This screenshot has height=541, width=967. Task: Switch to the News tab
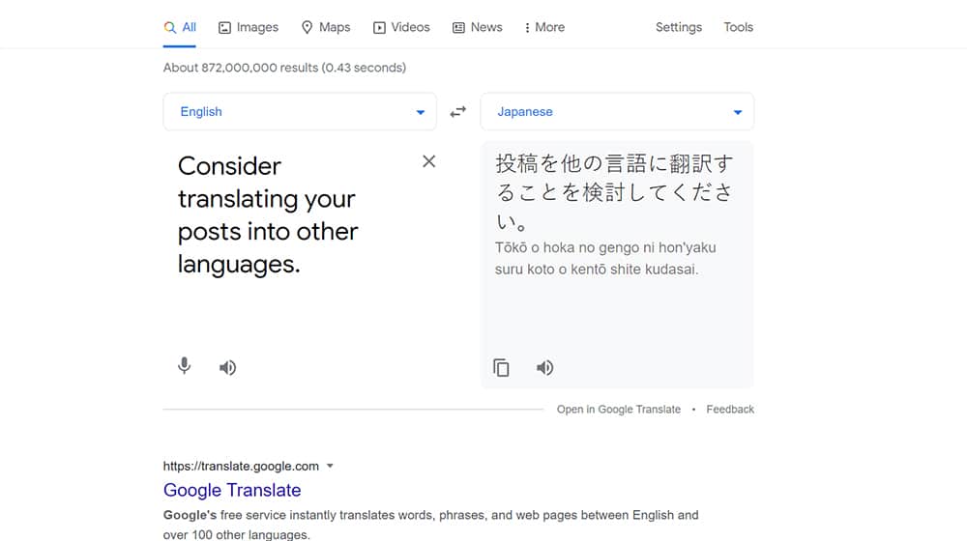click(478, 27)
